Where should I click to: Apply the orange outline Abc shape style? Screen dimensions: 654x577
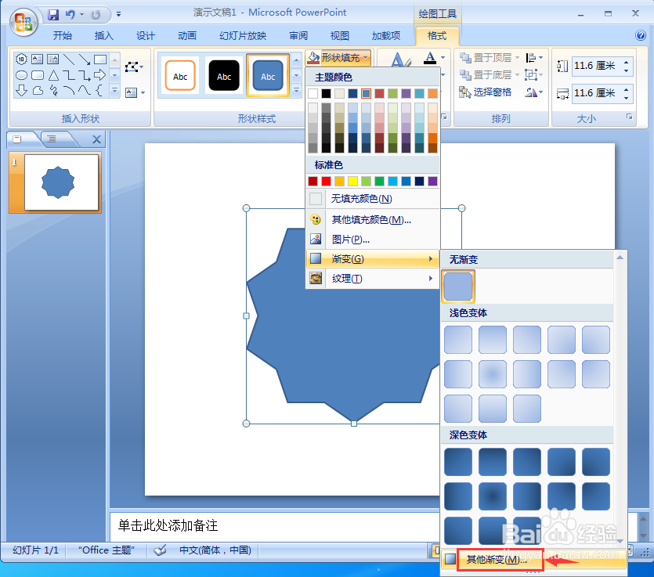(180, 76)
